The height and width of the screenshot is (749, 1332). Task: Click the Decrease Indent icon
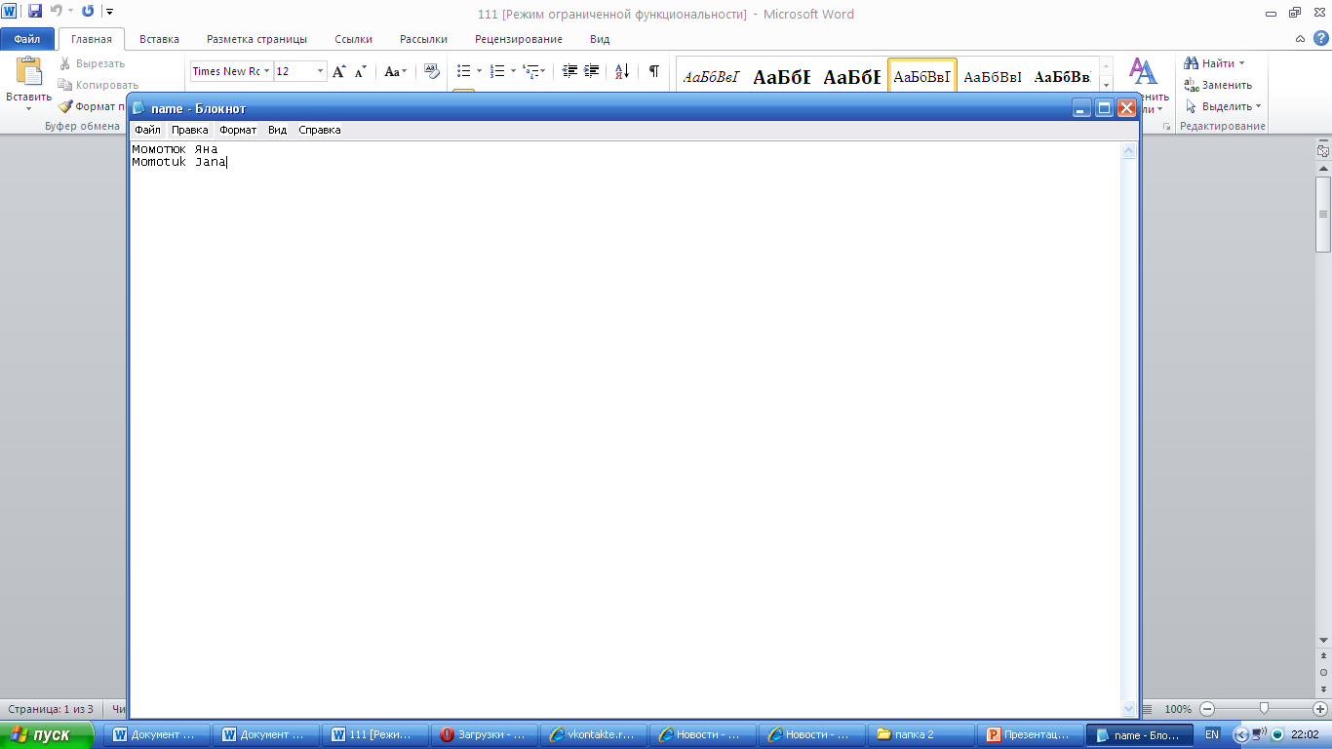(570, 71)
